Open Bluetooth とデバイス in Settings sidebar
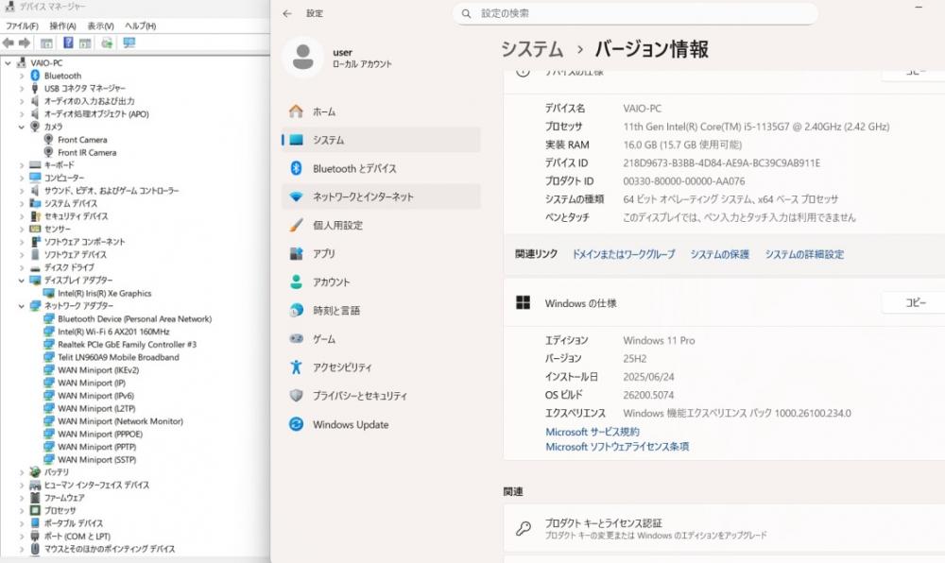 click(x=381, y=168)
